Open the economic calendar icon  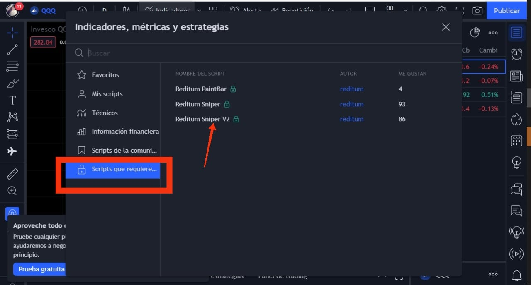point(516,141)
